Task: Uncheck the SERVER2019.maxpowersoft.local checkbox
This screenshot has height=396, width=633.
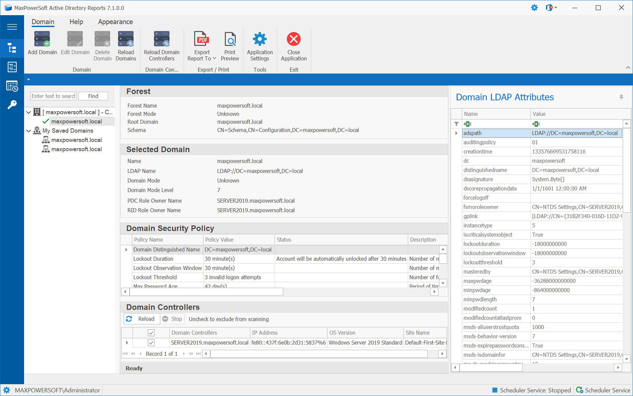Action: (x=151, y=343)
